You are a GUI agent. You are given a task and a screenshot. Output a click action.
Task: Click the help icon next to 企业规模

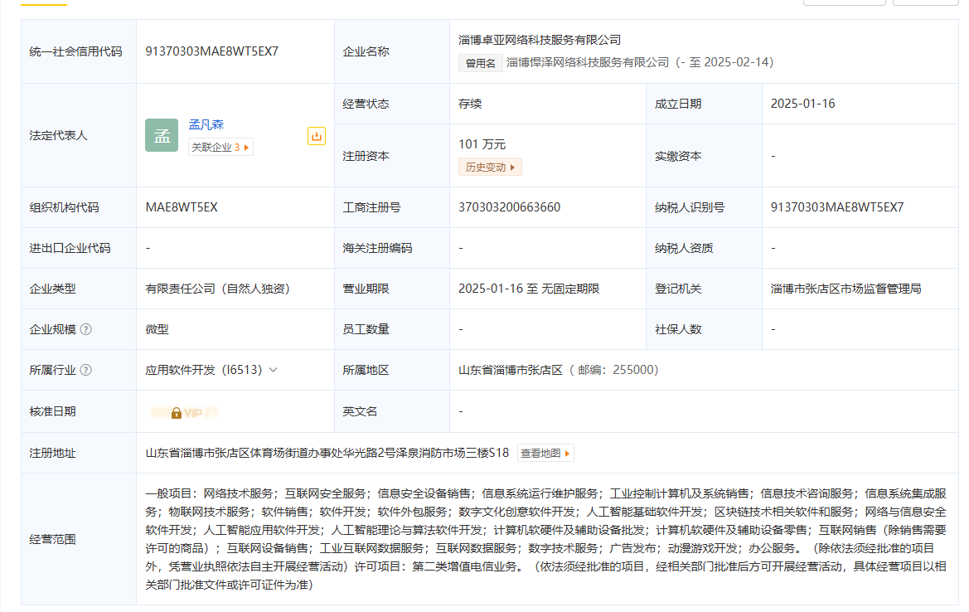pyautogui.click(x=86, y=329)
